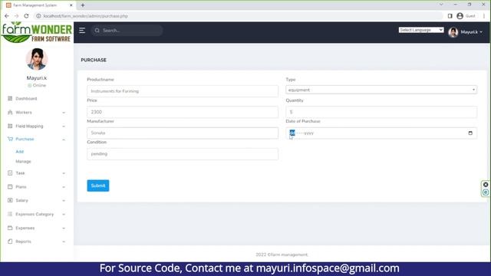Select Manage under Purchase

click(24, 162)
